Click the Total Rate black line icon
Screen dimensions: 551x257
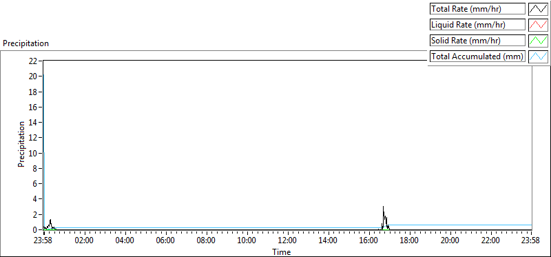coord(538,9)
